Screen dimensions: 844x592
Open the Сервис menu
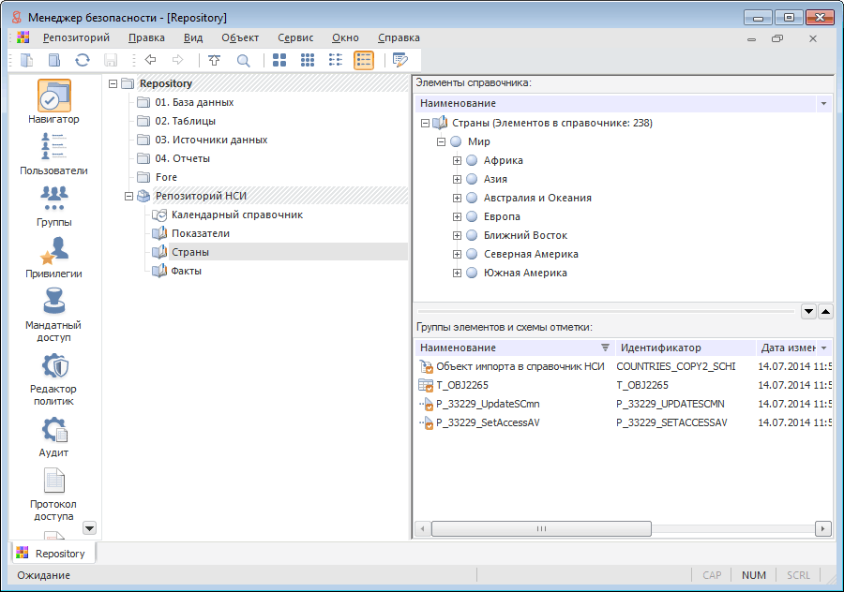click(295, 37)
